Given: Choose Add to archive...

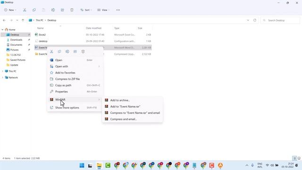Looking at the screenshot, I should pyautogui.click(x=133, y=100).
